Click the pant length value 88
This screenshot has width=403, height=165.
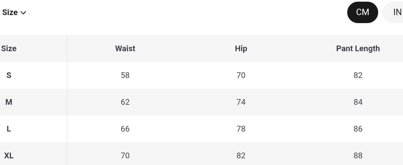click(358, 156)
